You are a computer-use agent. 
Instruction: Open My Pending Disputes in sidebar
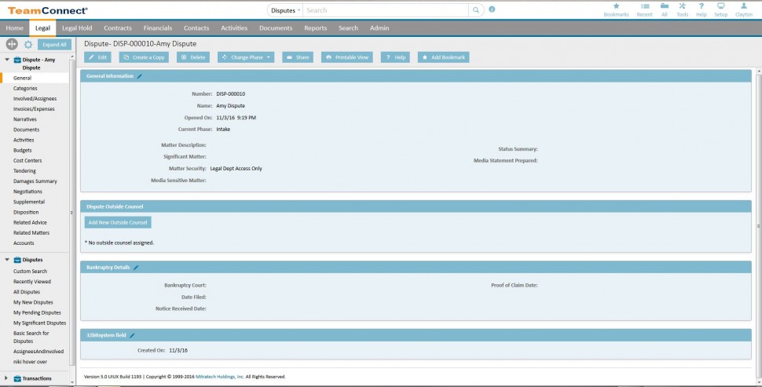(x=37, y=312)
